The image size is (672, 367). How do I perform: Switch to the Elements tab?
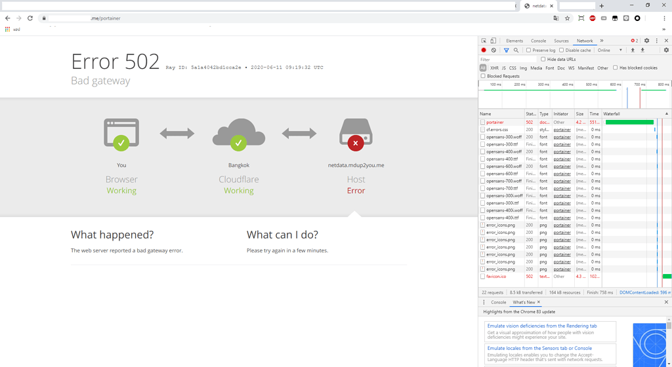click(x=514, y=41)
